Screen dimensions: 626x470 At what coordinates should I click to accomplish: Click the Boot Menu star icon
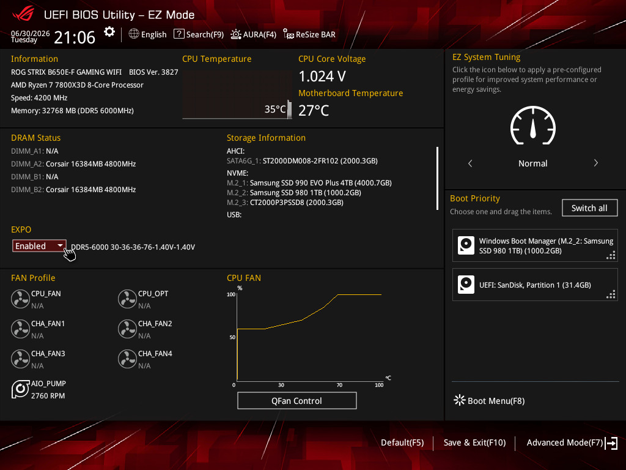click(x=460, y=400)
